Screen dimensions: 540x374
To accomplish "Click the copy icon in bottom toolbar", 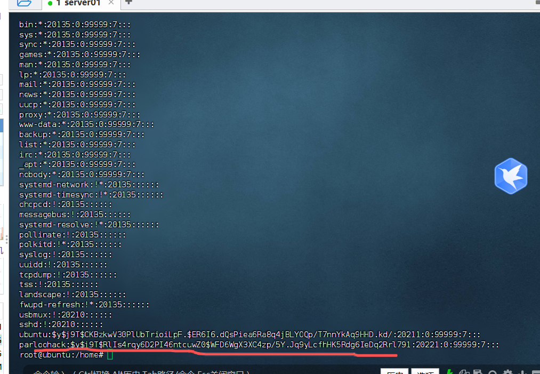I will 465,372.
